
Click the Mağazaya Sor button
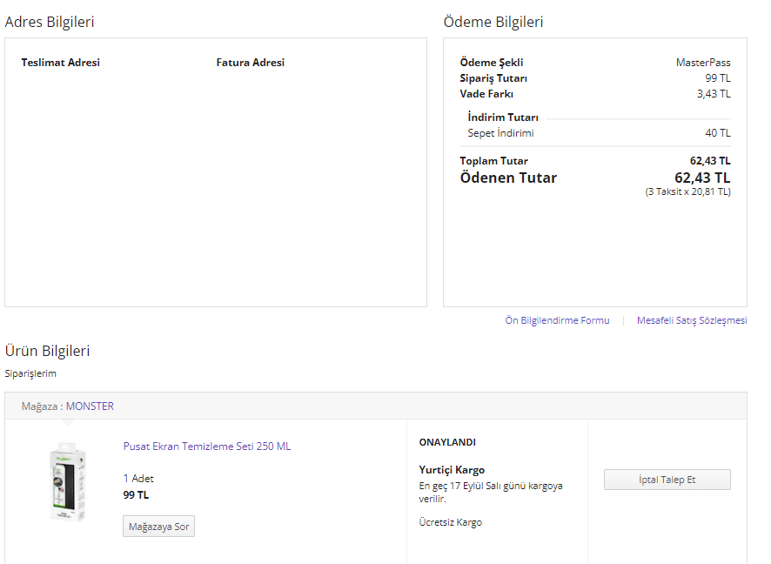point(158,527)
